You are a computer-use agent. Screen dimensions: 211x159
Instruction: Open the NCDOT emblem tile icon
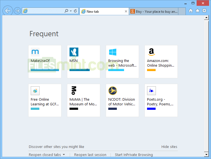point(113,91)
